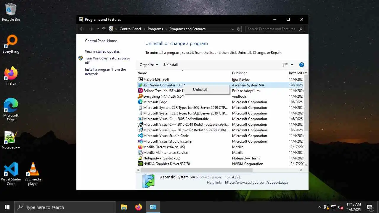Image resolution: width=379 pixels, height=213 pixels.
Task: Click the muted volume tray icon
Action: point(341,207)
